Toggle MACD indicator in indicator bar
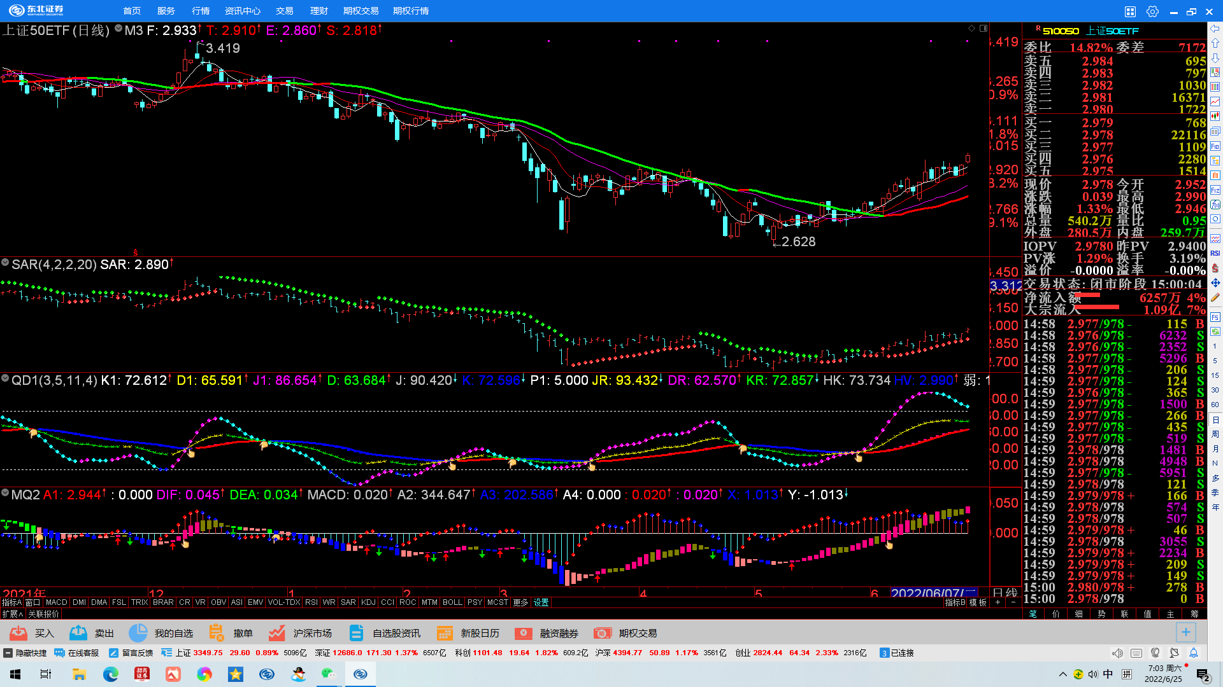Viewport: 1223px width, 687px height. 56,602
